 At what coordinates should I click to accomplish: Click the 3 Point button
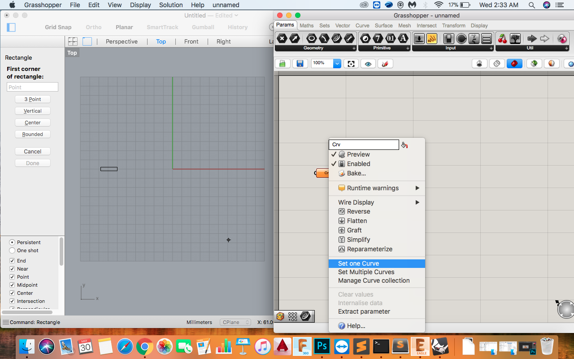point(33,99)
